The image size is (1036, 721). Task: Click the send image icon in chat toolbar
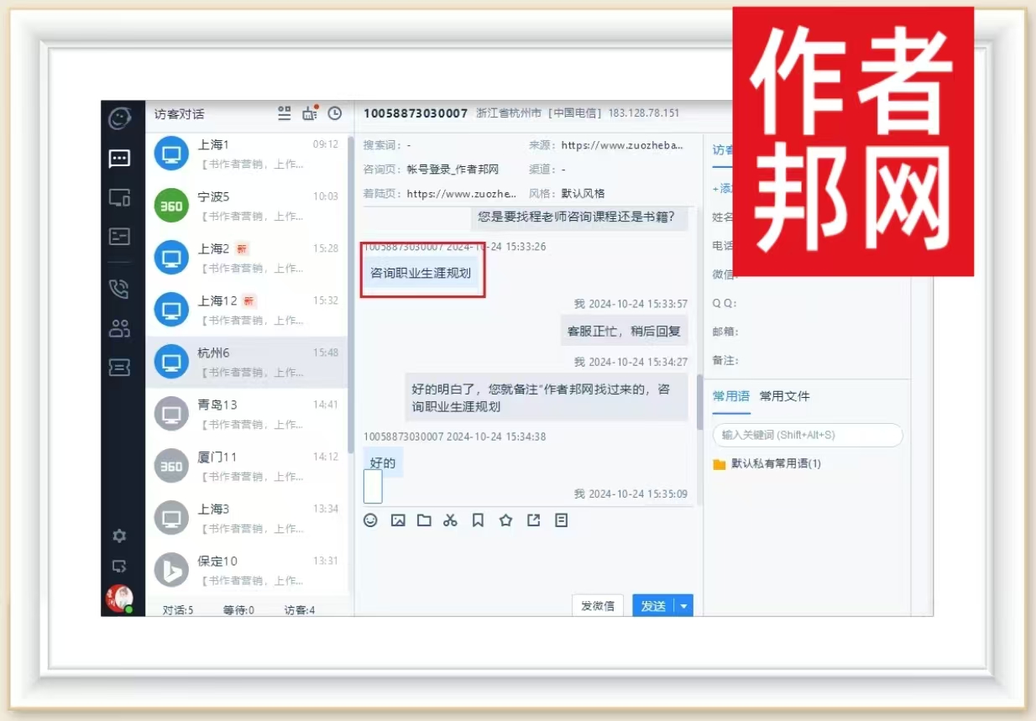[398, 520]
